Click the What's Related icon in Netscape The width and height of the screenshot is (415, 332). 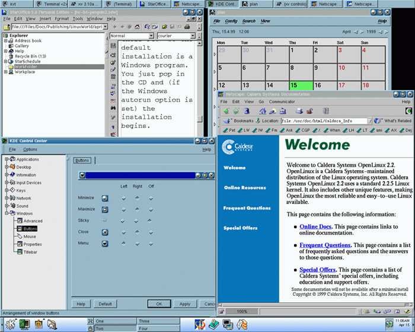377,121
